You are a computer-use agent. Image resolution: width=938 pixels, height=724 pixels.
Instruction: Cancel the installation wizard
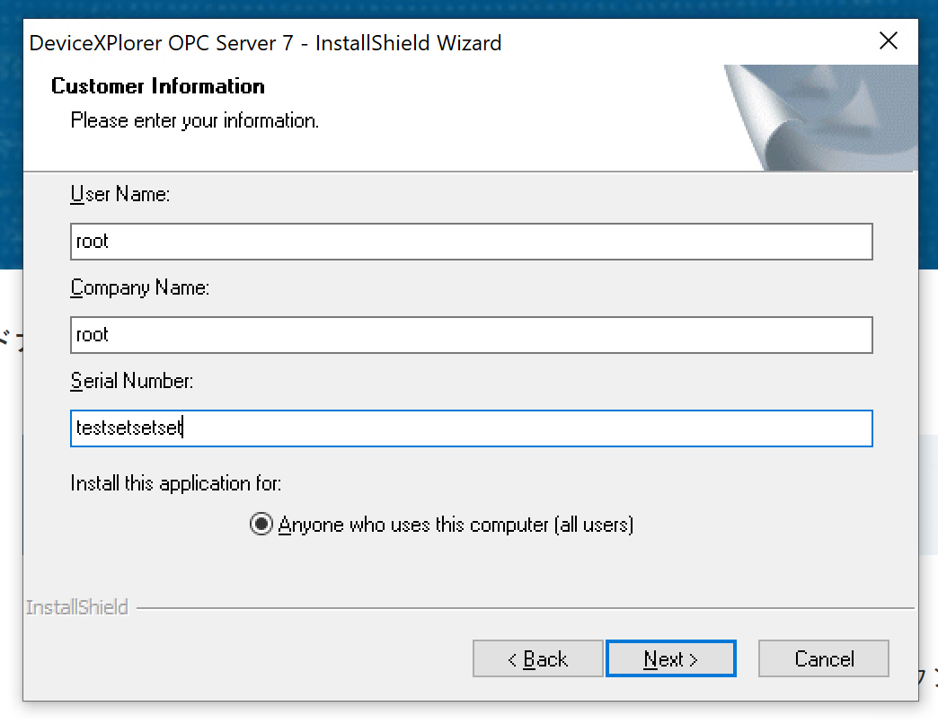pos(824,658)
